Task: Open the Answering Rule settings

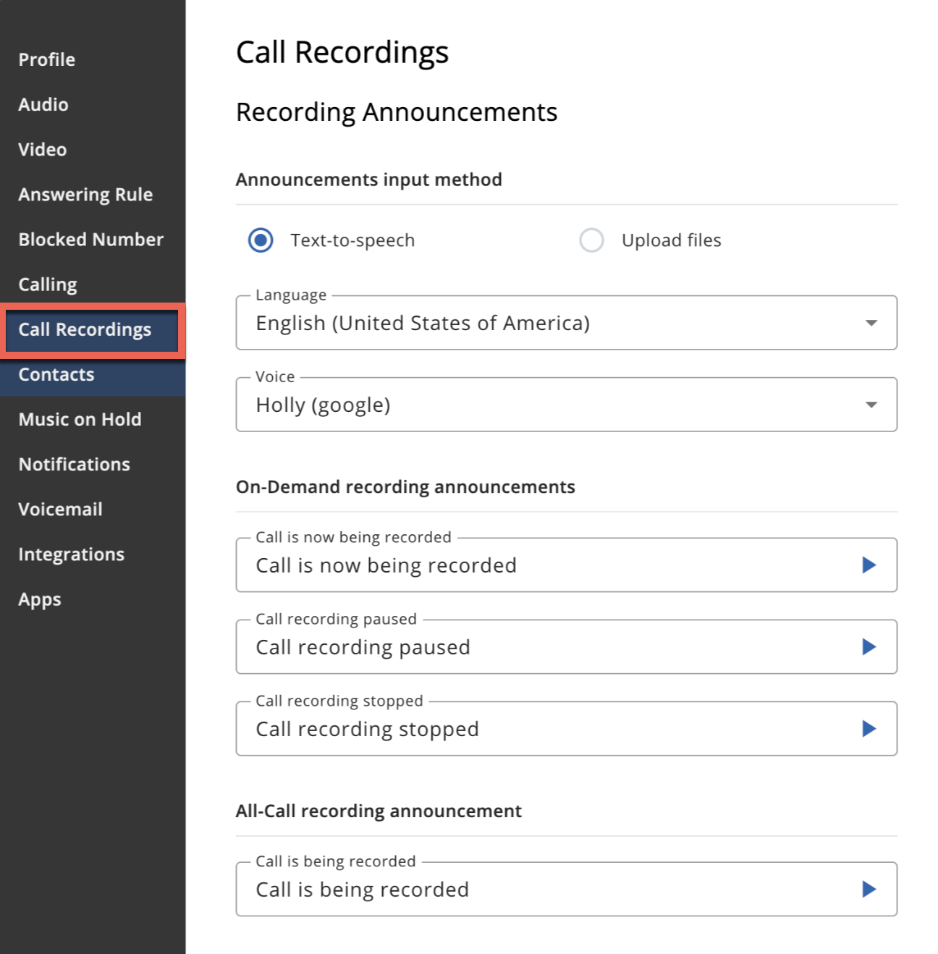Action: pos(85,194)
